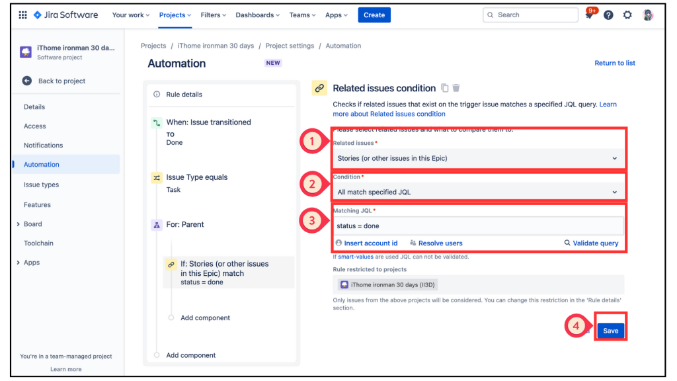Open Features in the sidebar
The height and width of the screenshot is (381, 677).
37,205
